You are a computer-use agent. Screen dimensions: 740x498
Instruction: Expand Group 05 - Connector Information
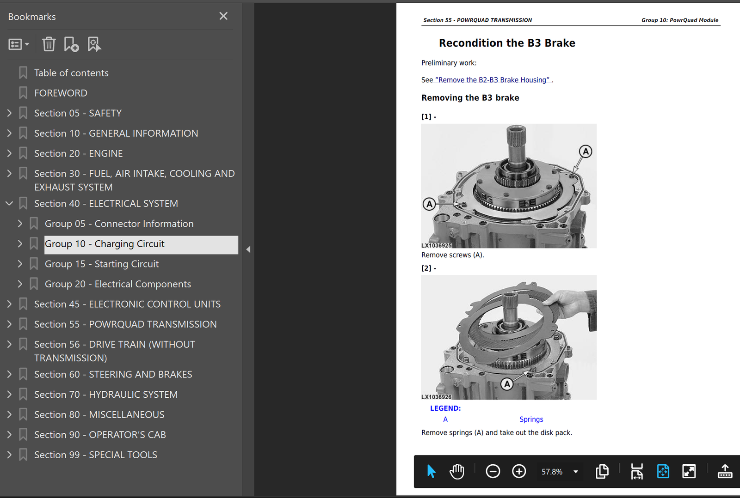pyautogui.click(x=20, y=224)
